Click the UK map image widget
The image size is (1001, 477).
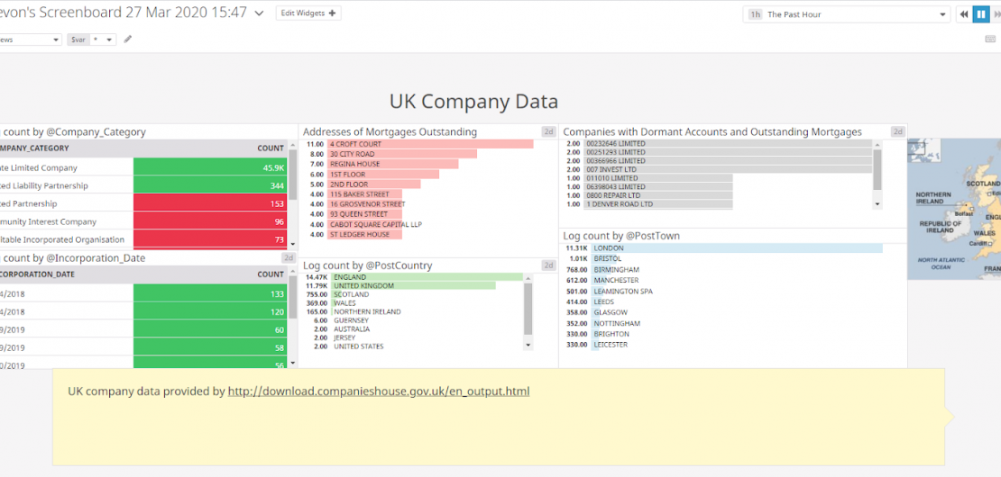[954, 209]
